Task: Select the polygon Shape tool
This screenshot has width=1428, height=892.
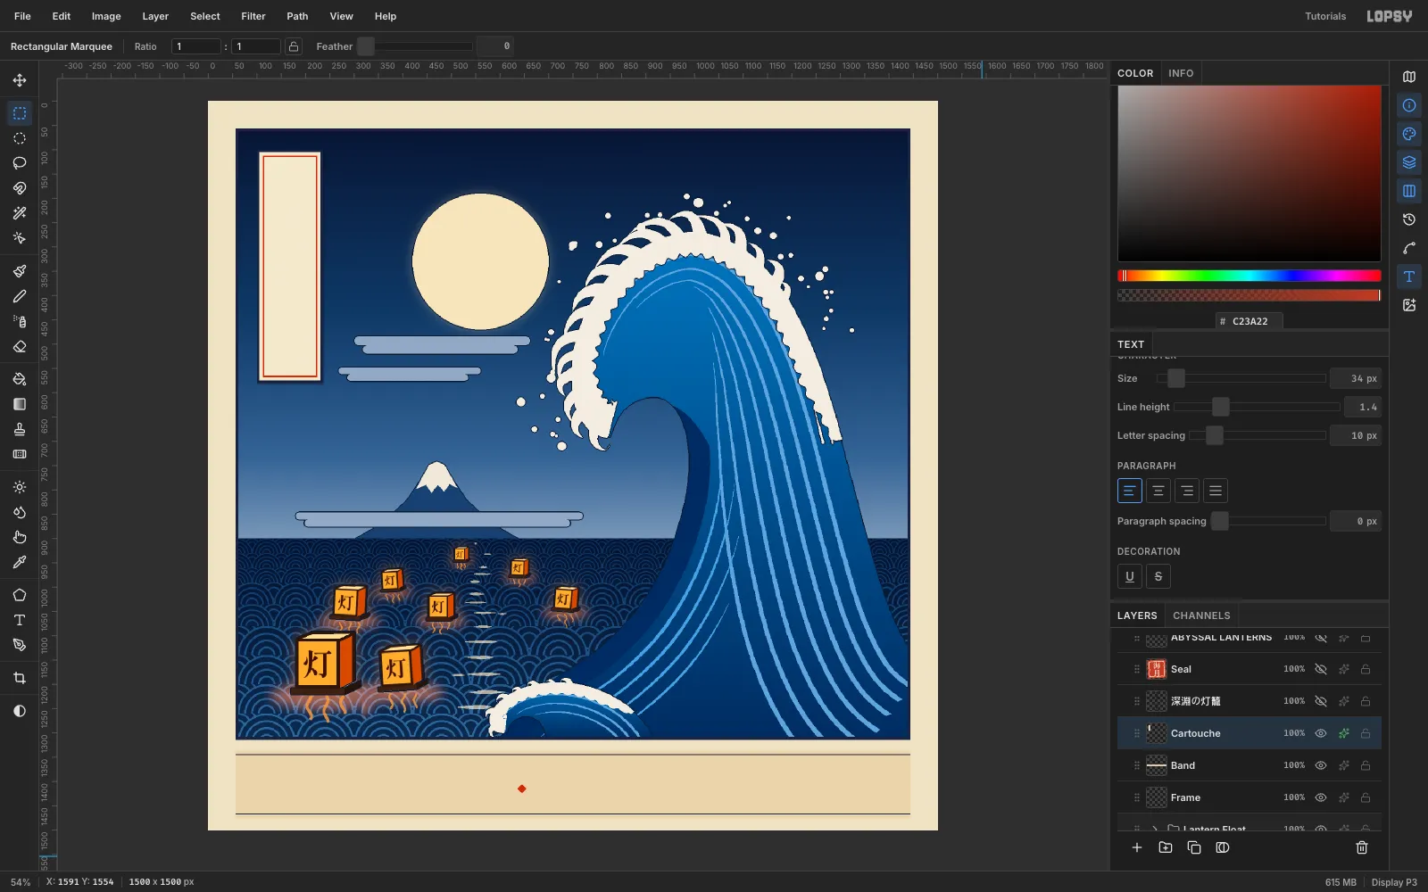Action: (20, 595)
